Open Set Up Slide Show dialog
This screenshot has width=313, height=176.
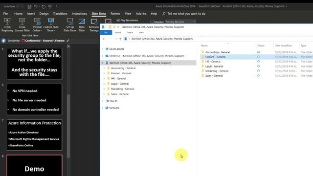pos(70,25)
